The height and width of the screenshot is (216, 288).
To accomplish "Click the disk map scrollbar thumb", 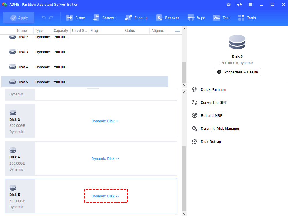I will tap(184, 179).
